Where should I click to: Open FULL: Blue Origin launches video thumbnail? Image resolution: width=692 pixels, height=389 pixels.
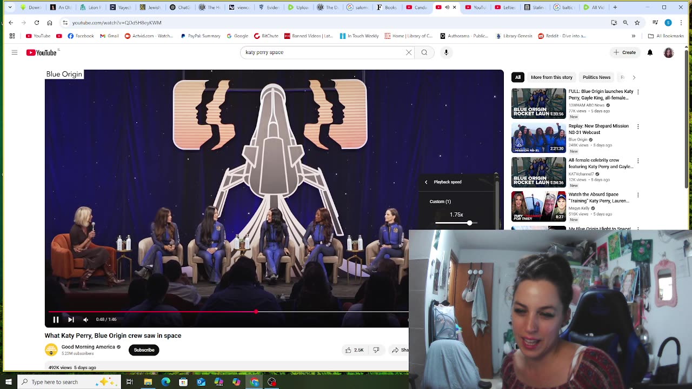538,103
